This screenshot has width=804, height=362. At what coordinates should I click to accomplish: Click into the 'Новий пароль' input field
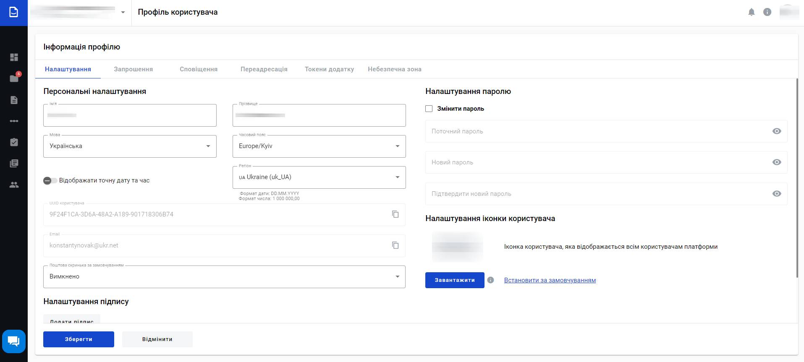point(596,162)
